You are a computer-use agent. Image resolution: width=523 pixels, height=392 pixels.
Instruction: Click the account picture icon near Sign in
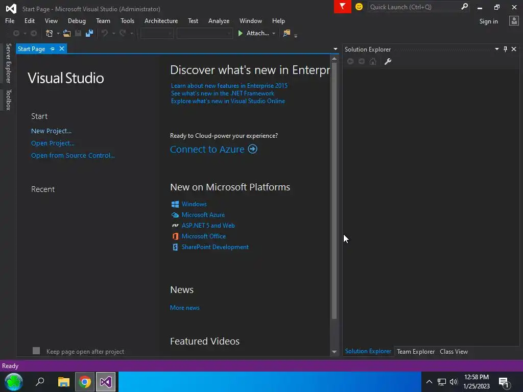point(514,21)
